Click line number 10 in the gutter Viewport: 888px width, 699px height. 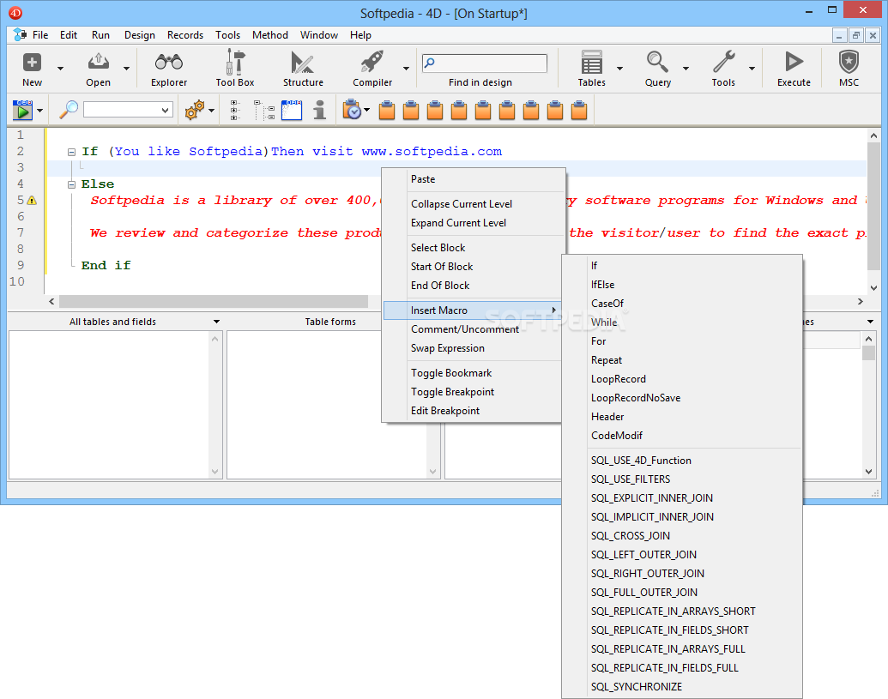pos(17,281)
